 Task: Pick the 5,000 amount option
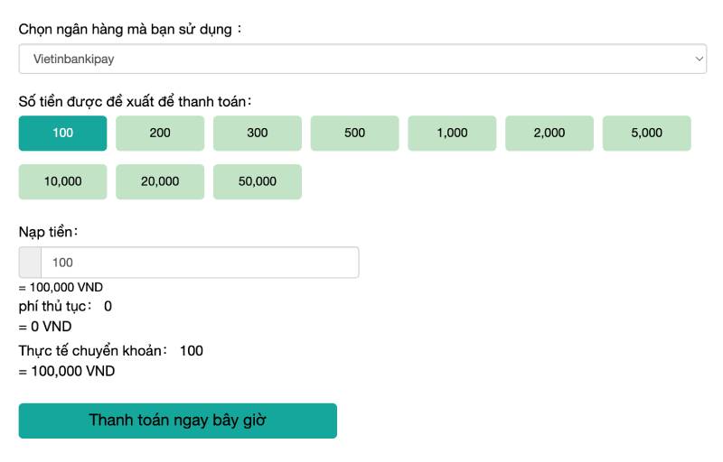click(x=647, y=134)
